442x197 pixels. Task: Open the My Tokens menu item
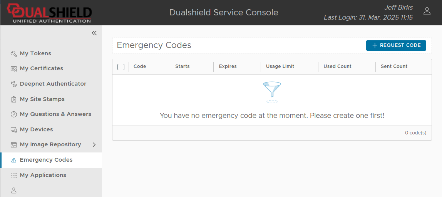[35, 53]
